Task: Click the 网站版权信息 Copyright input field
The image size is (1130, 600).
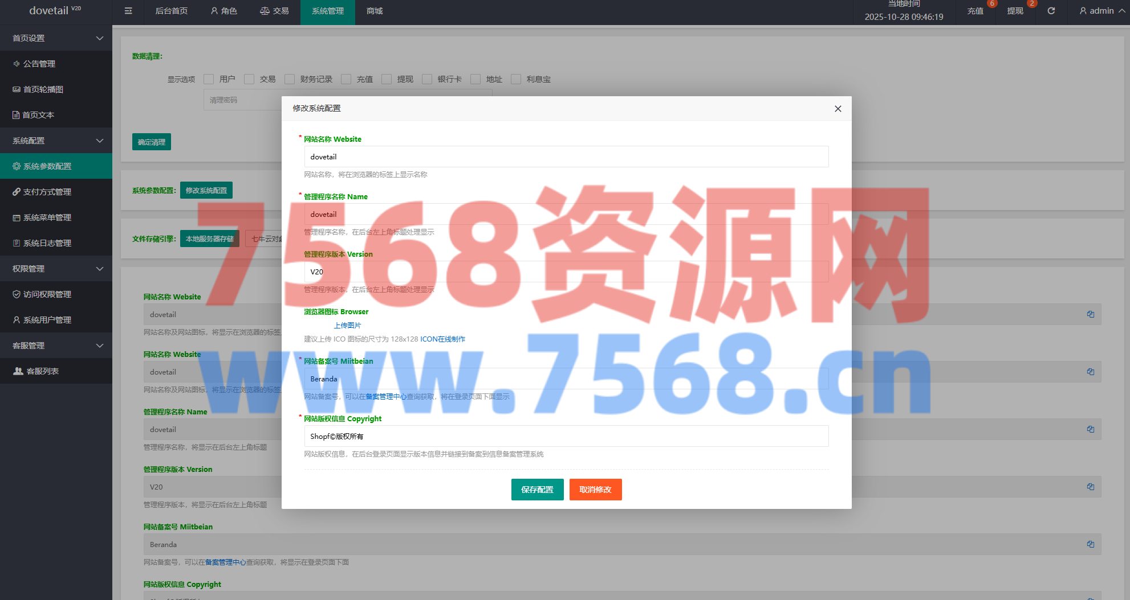Action: coord(566,436)
